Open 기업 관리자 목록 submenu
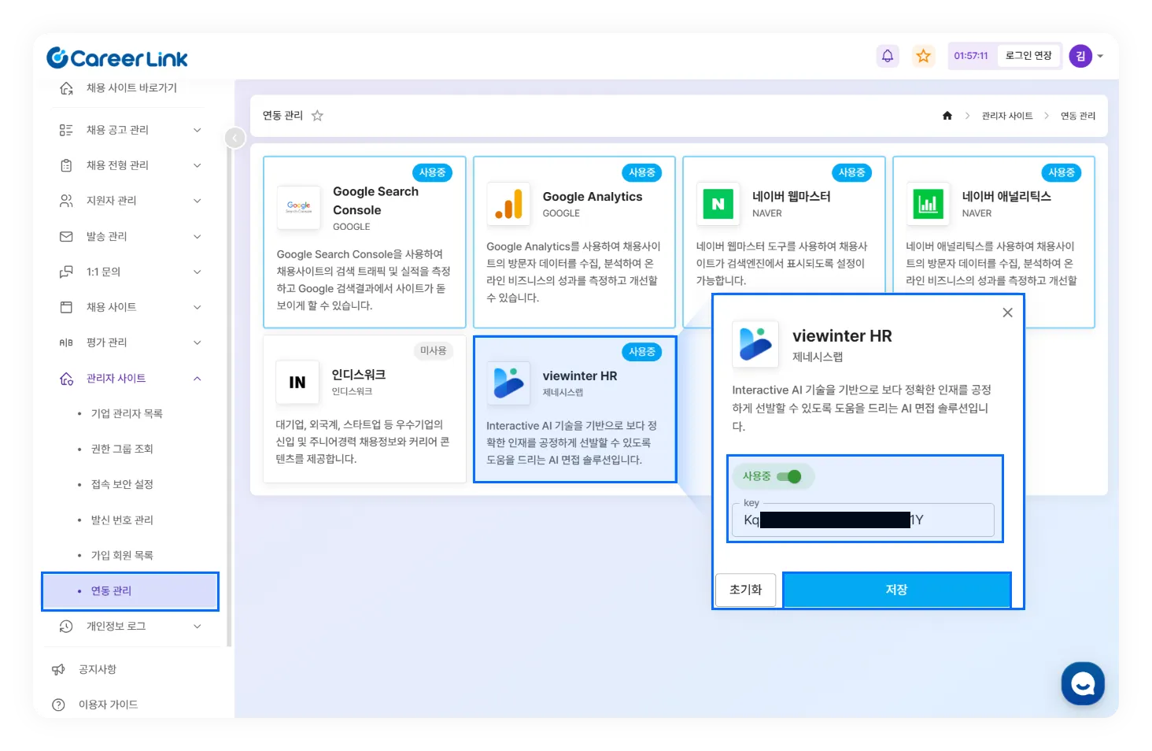Screen dimensions: 1152x751 click(x=127, y=414)
